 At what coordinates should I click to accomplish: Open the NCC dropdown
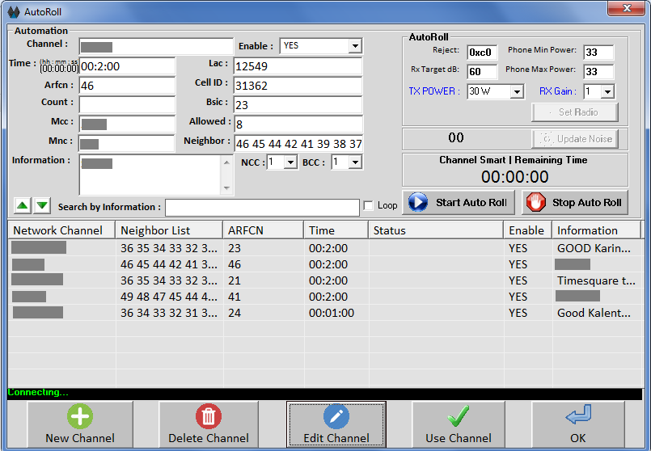click(290, 163)
